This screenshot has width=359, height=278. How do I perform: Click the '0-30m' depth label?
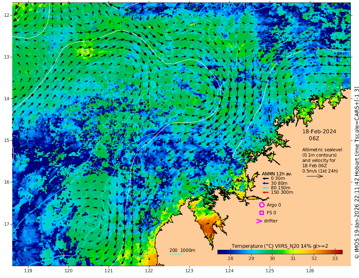278,179
